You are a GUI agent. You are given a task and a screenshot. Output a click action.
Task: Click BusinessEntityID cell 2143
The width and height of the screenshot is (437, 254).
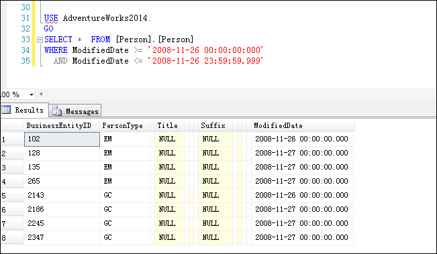click(62, 196)
